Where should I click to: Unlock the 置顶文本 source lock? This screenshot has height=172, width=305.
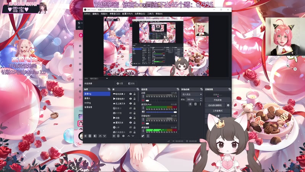135,123
